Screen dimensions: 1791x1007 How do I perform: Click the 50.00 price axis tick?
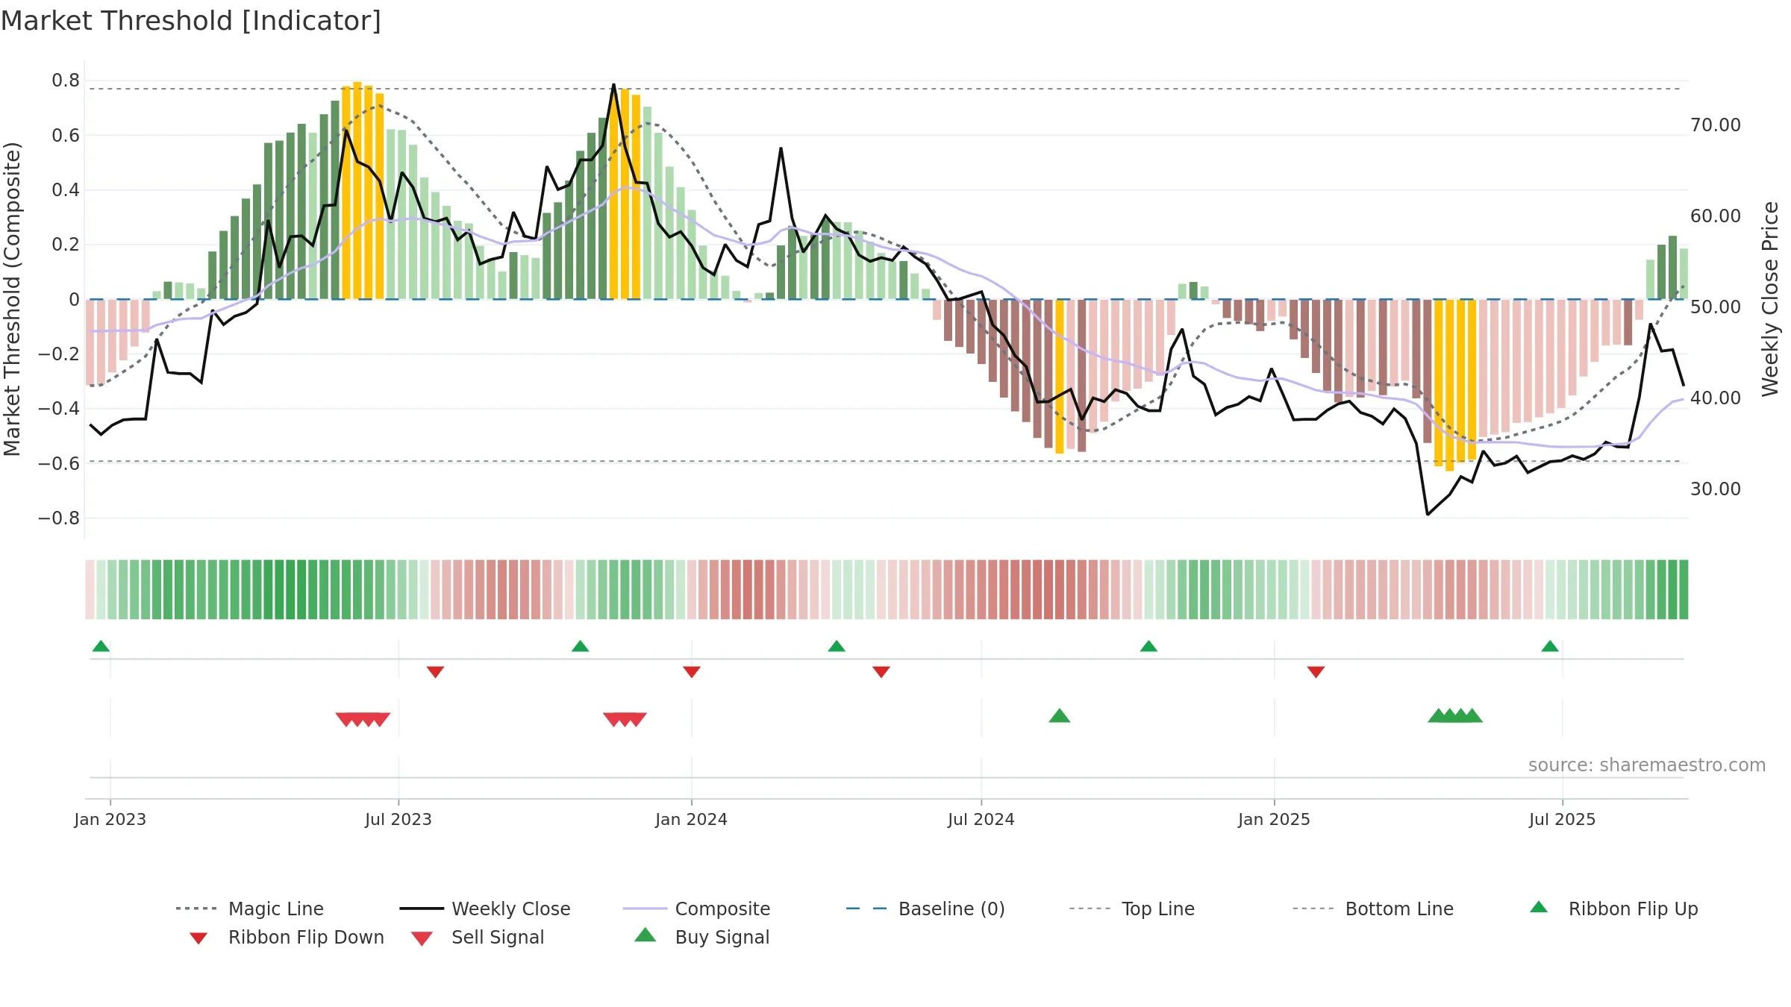(x=1716, y=307)
